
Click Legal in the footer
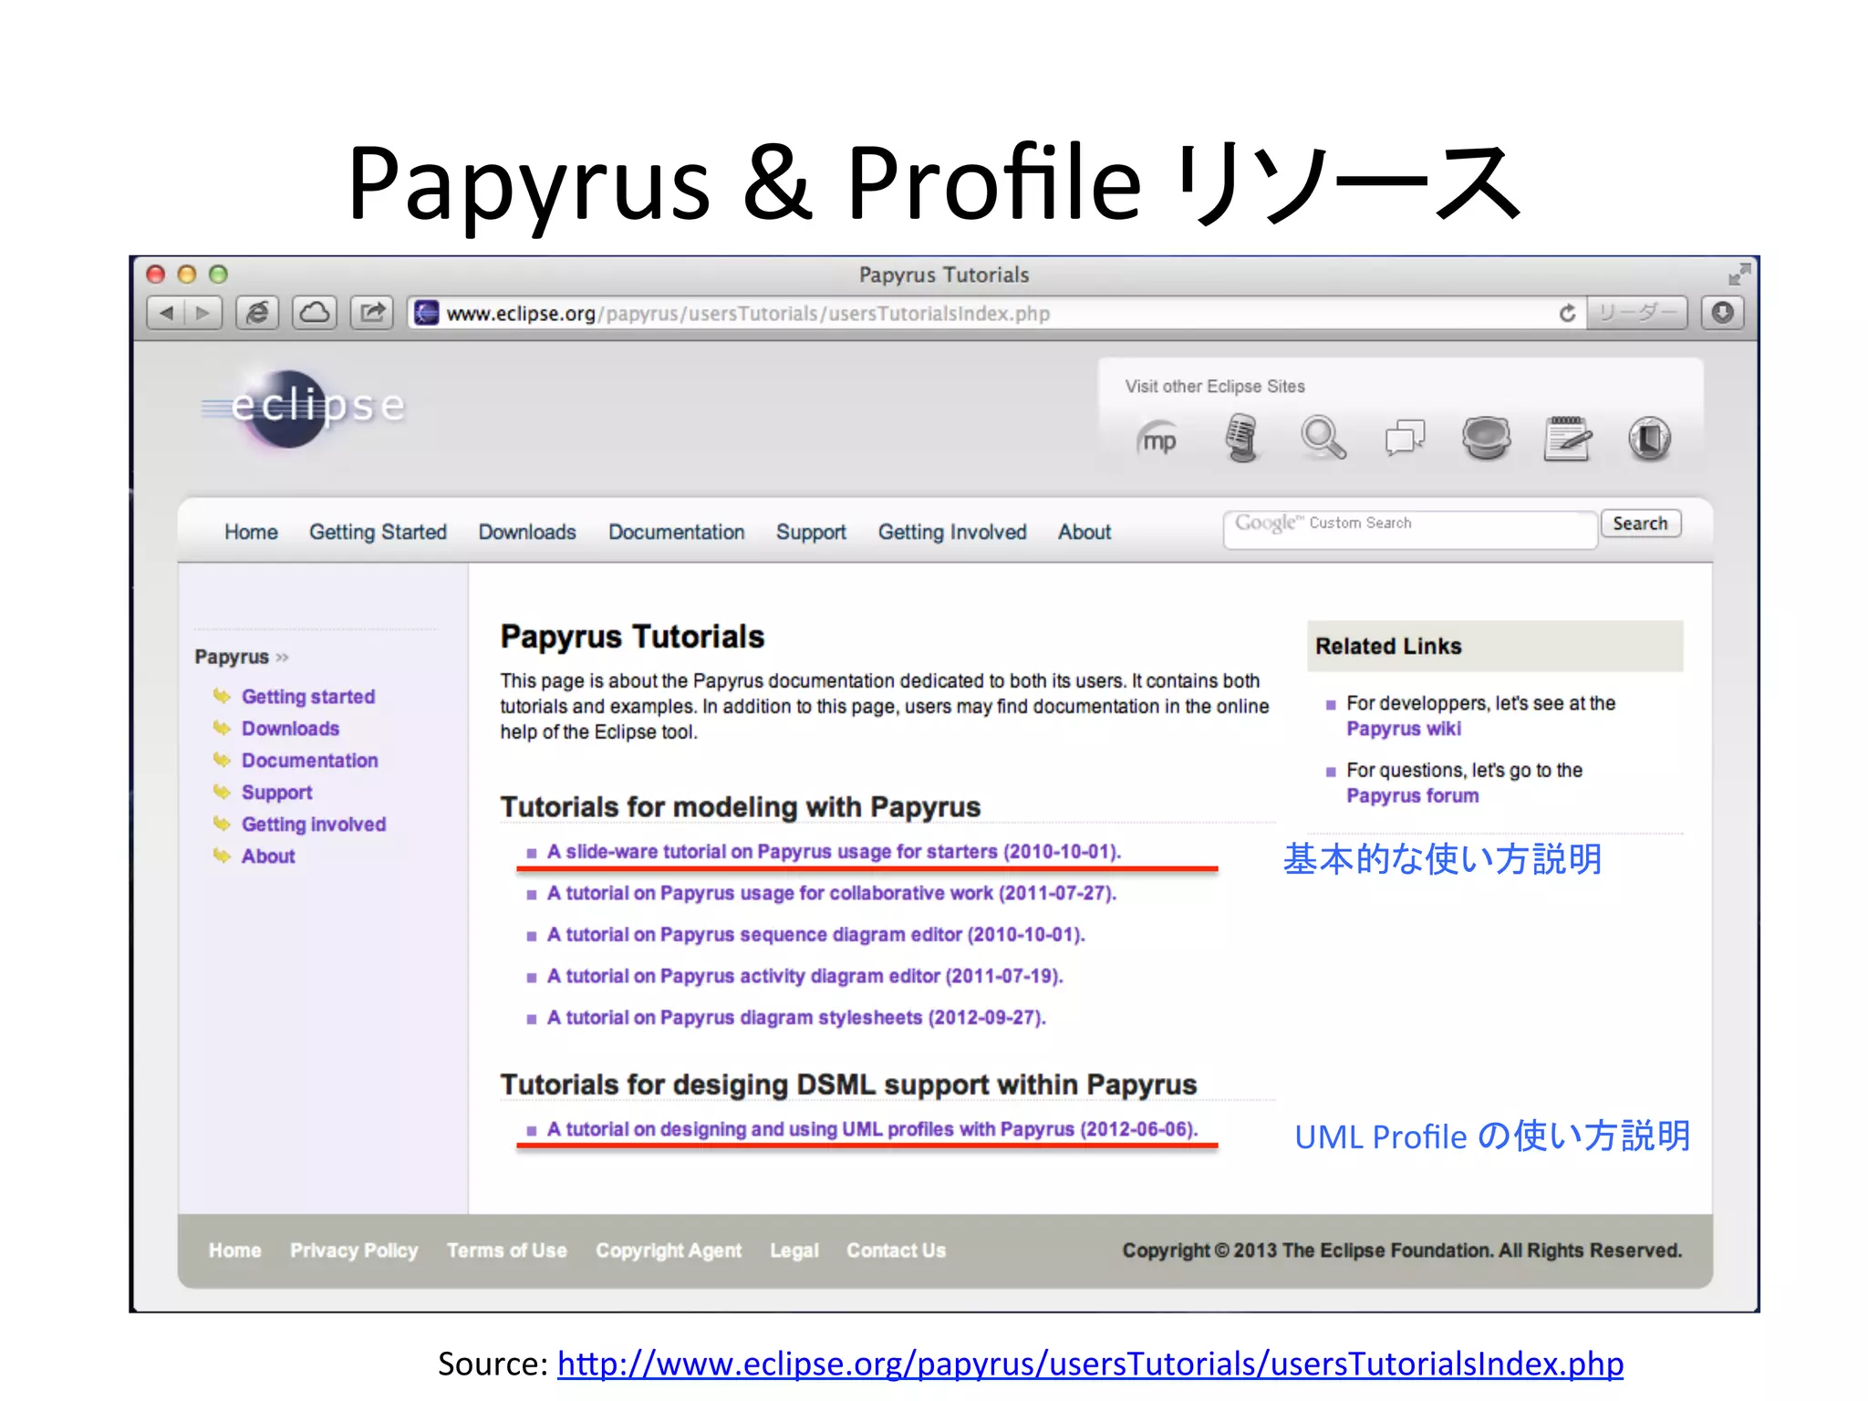click(x=794, y=1251)
